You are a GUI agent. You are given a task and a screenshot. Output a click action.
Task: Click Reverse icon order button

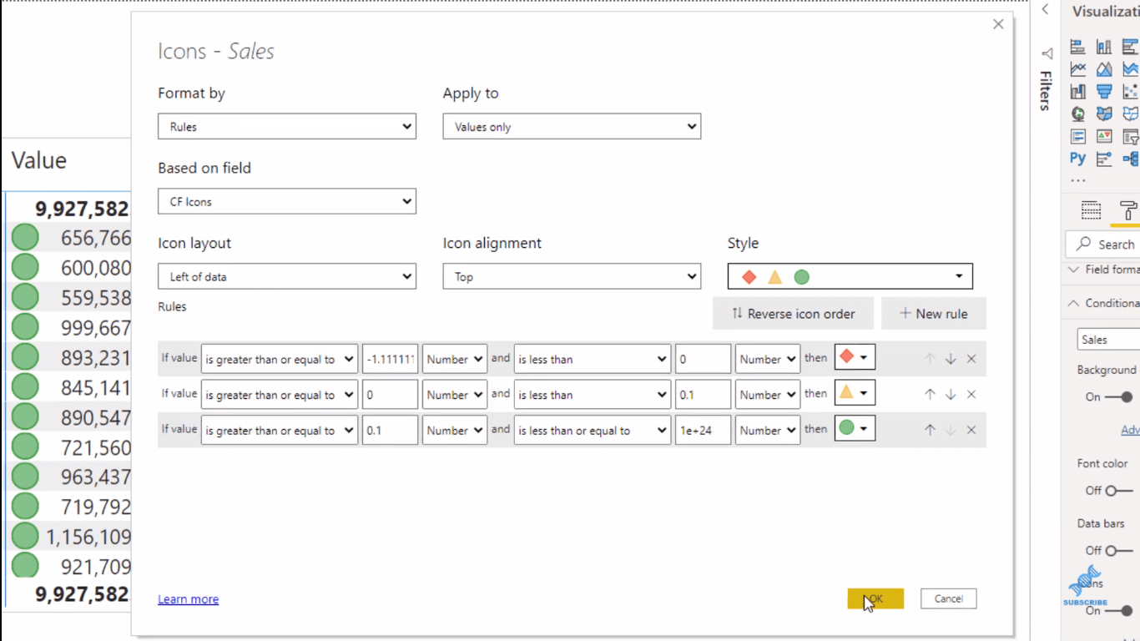point(793,314)
